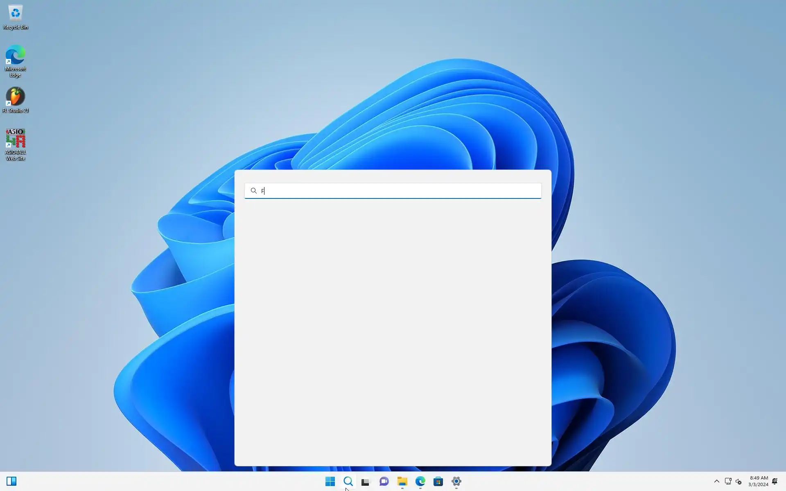
Task: Click the network status tray icon
Action: click(728, 481)
